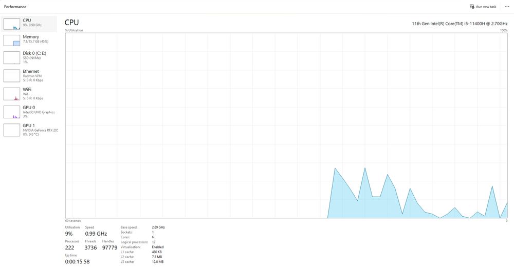Show Disk 0 (C: E:) details
514x270 pixels.
pos(29,57)
